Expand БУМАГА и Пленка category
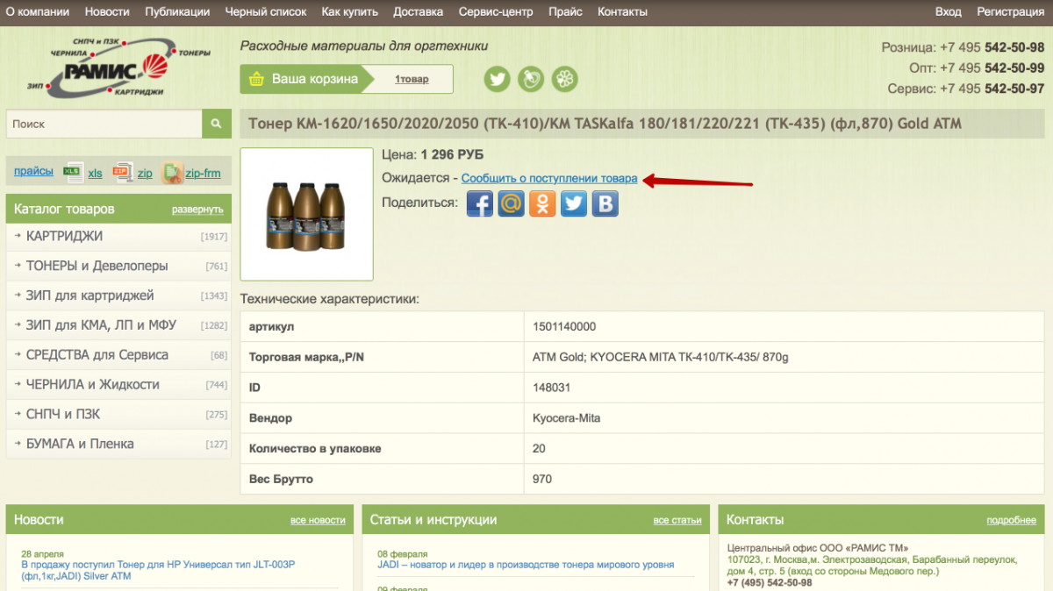This screenshot has height=591, width=1053. click(118, 444)
